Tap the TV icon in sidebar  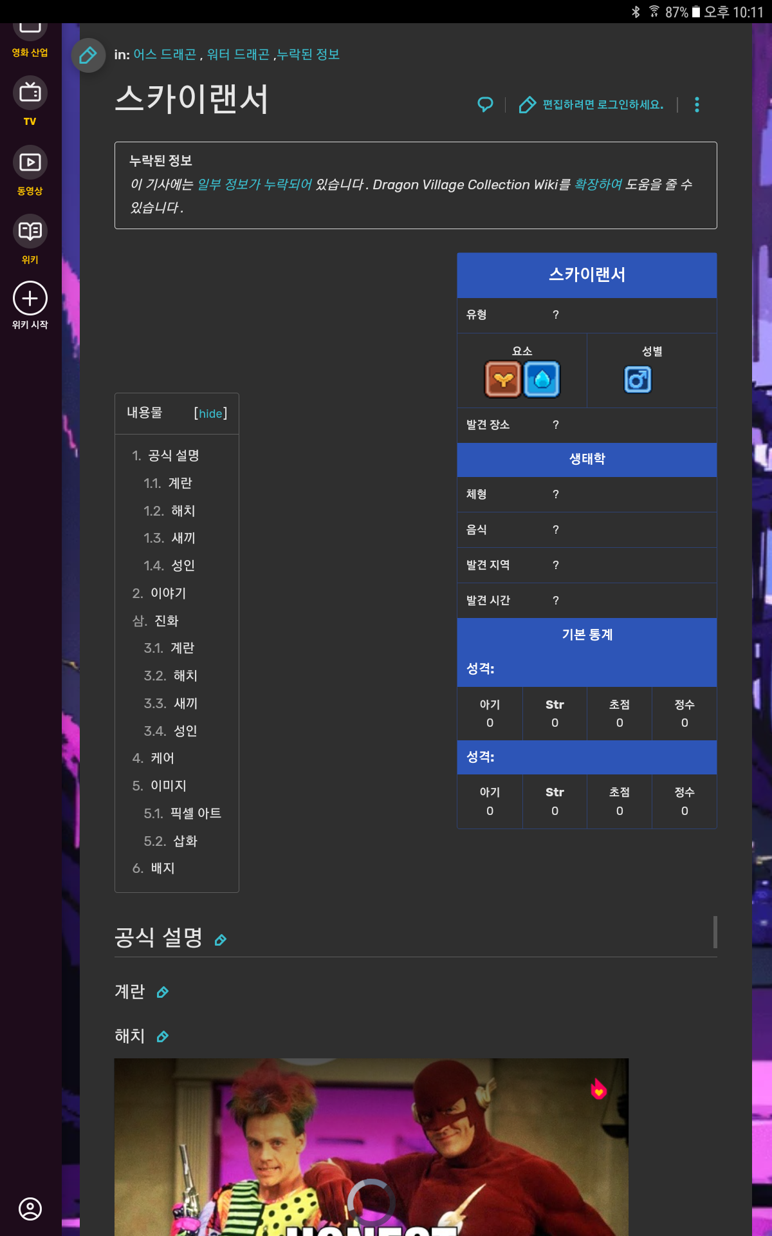pos(30,93)
